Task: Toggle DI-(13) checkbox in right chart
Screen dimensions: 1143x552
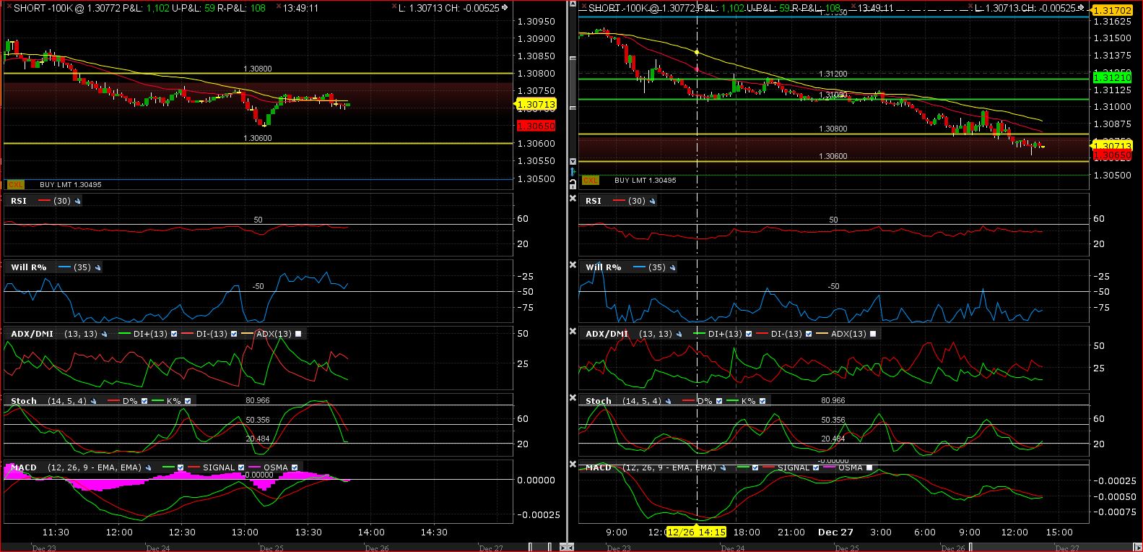Action: point(807,334)
